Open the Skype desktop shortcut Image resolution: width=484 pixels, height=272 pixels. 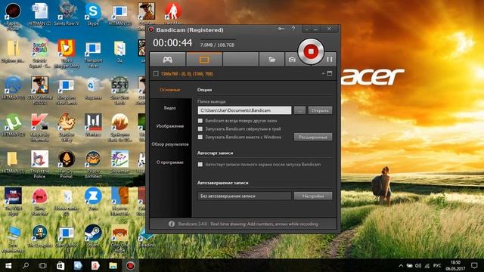[x=93, y=14]
